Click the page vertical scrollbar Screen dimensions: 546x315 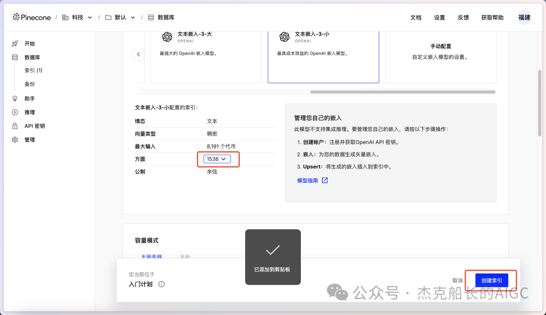click(x=539, y=103)
